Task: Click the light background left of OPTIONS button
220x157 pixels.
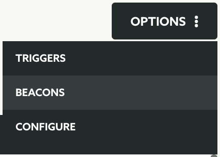Action: [x=56, y=21]
